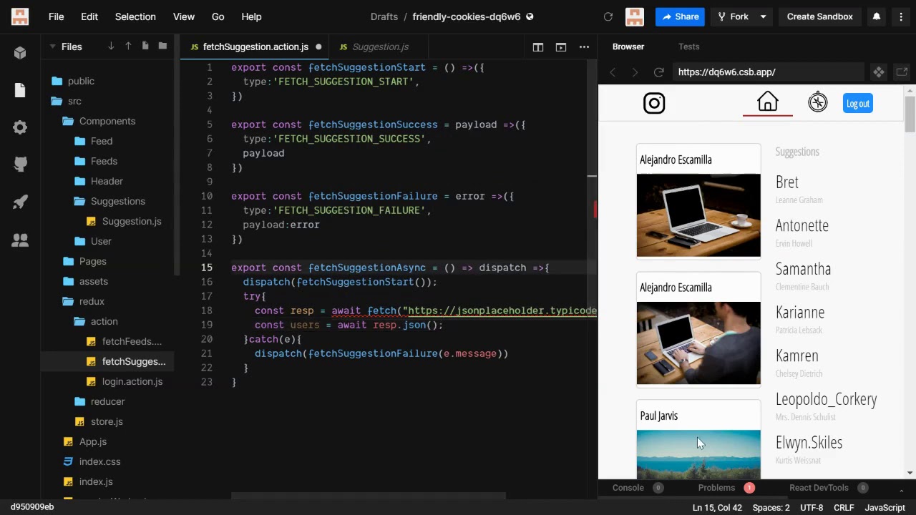This screenshot has height=515, width=916.
Task: Click the preview URL address field
Action: pos(769,72)
